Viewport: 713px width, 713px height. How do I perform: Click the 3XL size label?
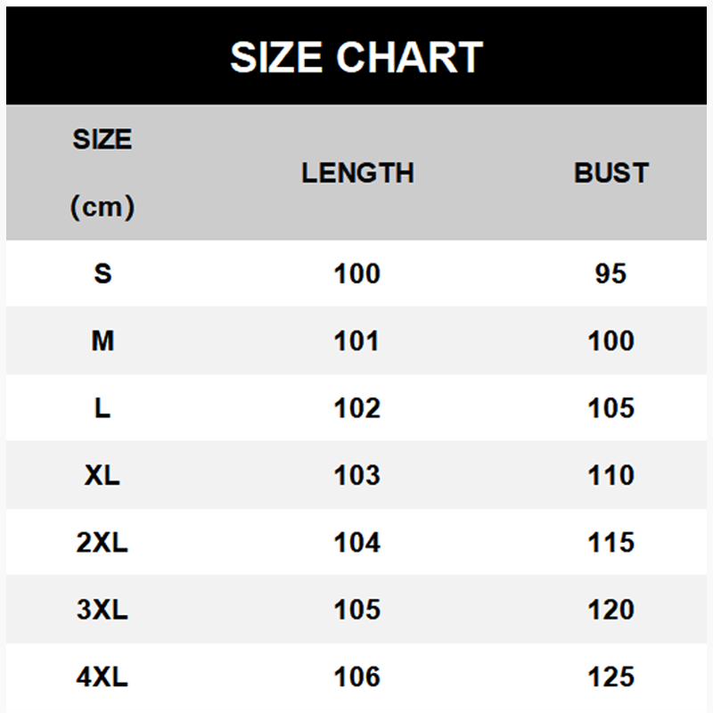102,610
